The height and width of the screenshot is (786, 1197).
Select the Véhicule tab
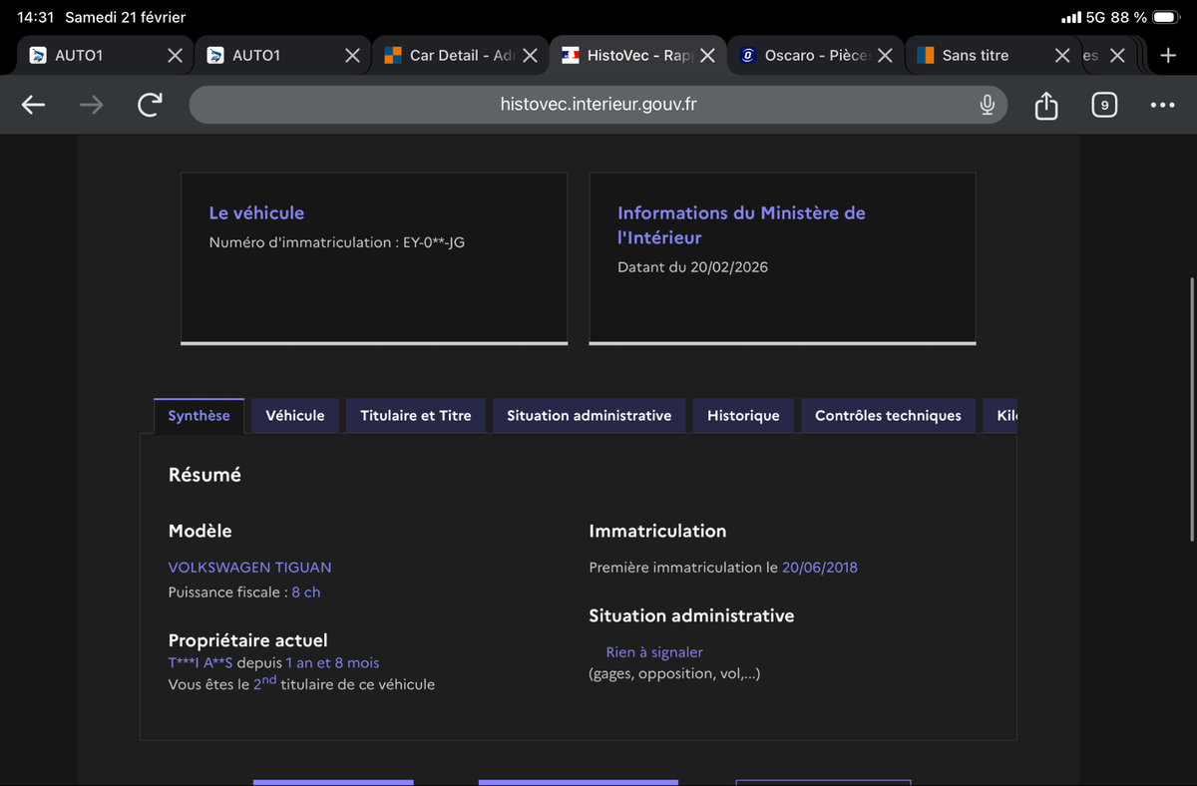click(294, 416)
